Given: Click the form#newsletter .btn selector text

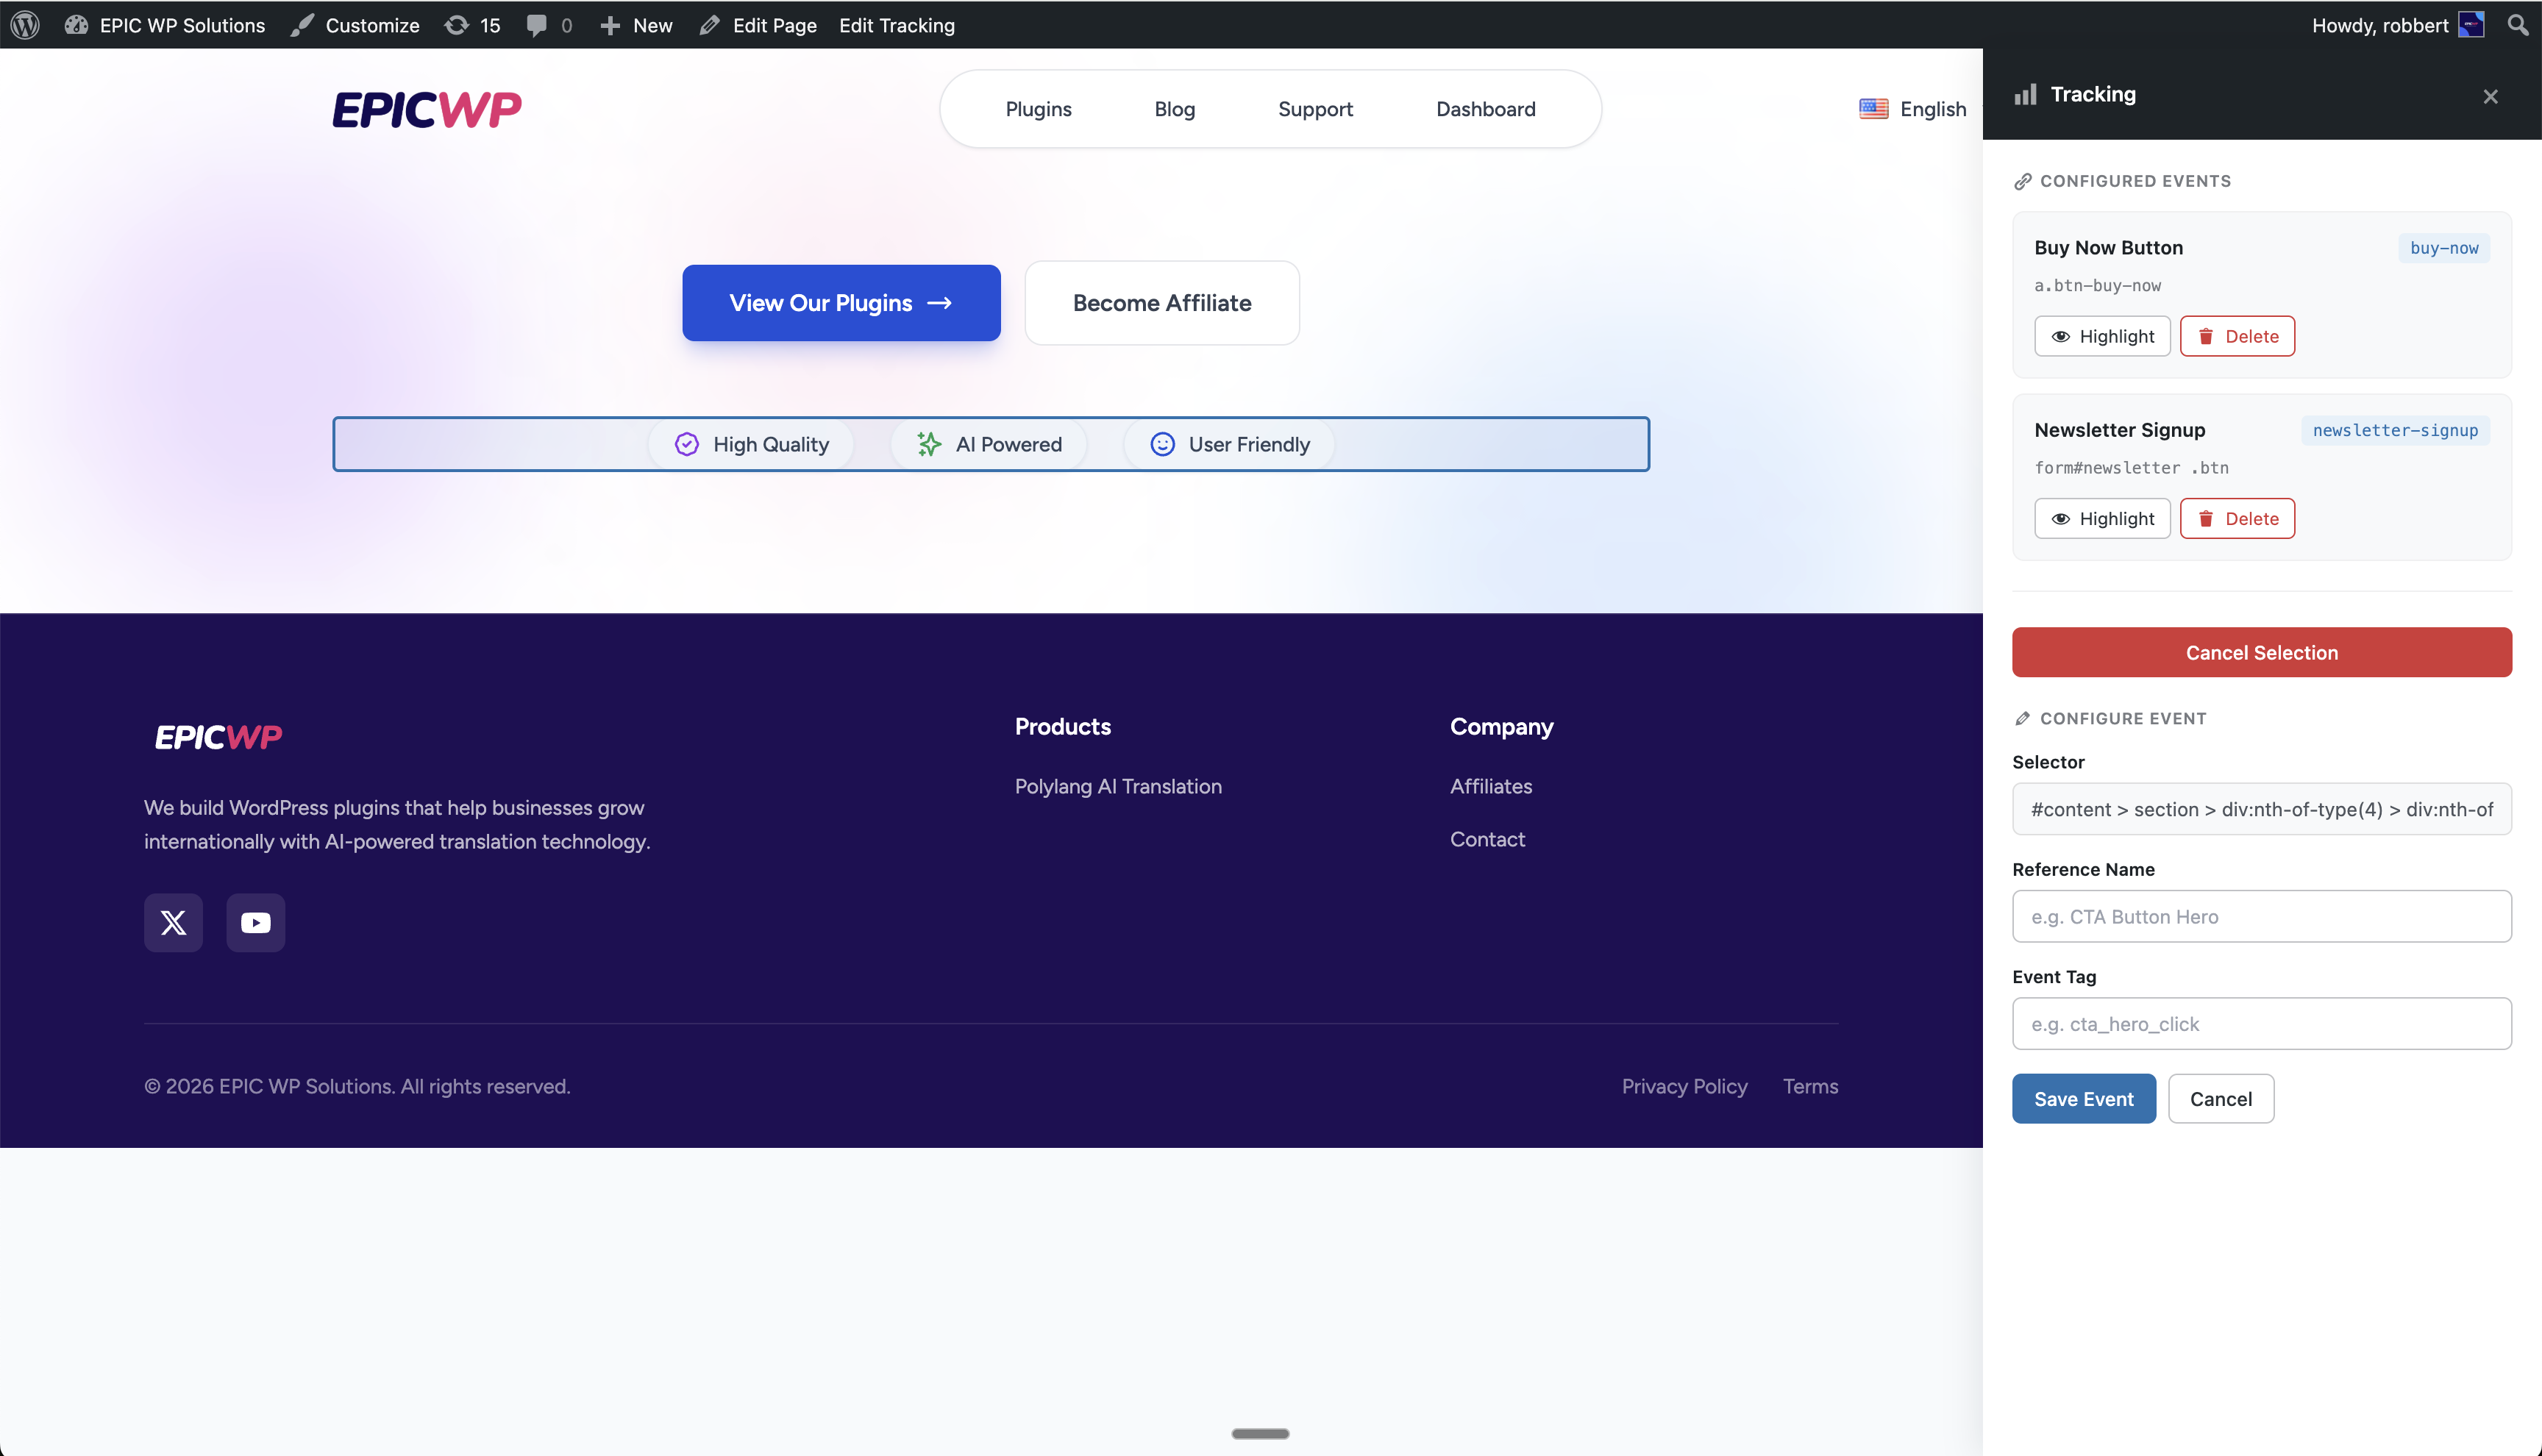Looking at the screenshot, I should (2131, 468).
